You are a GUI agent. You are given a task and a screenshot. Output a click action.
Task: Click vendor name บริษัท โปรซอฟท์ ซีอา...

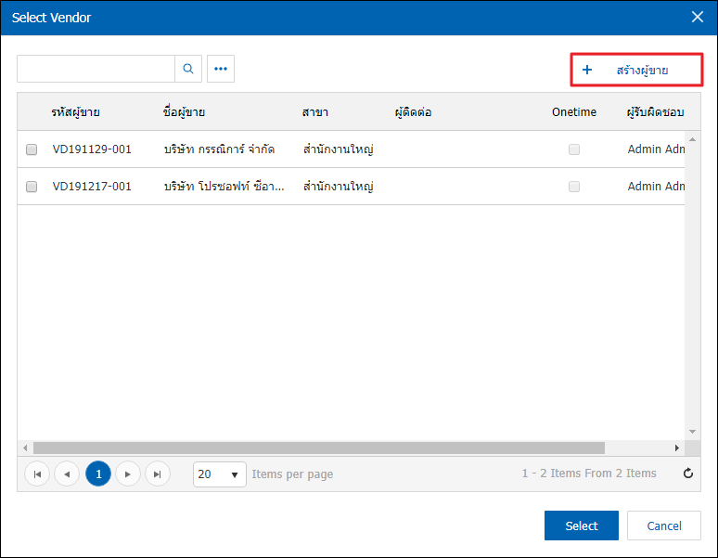pos(224,187)
